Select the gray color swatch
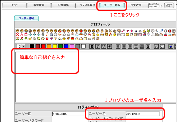 (x=78, y=46)
